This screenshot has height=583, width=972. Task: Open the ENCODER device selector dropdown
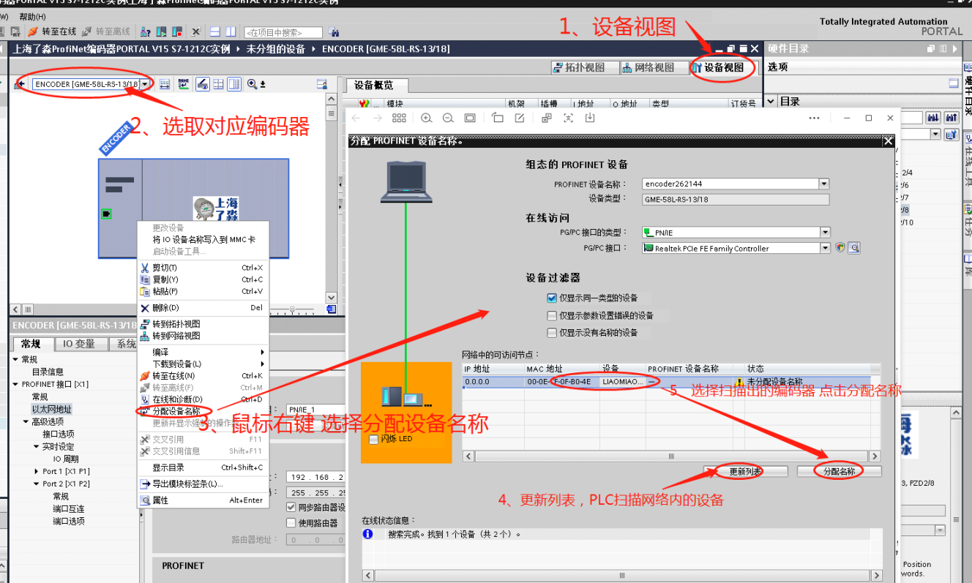point(145,84)
